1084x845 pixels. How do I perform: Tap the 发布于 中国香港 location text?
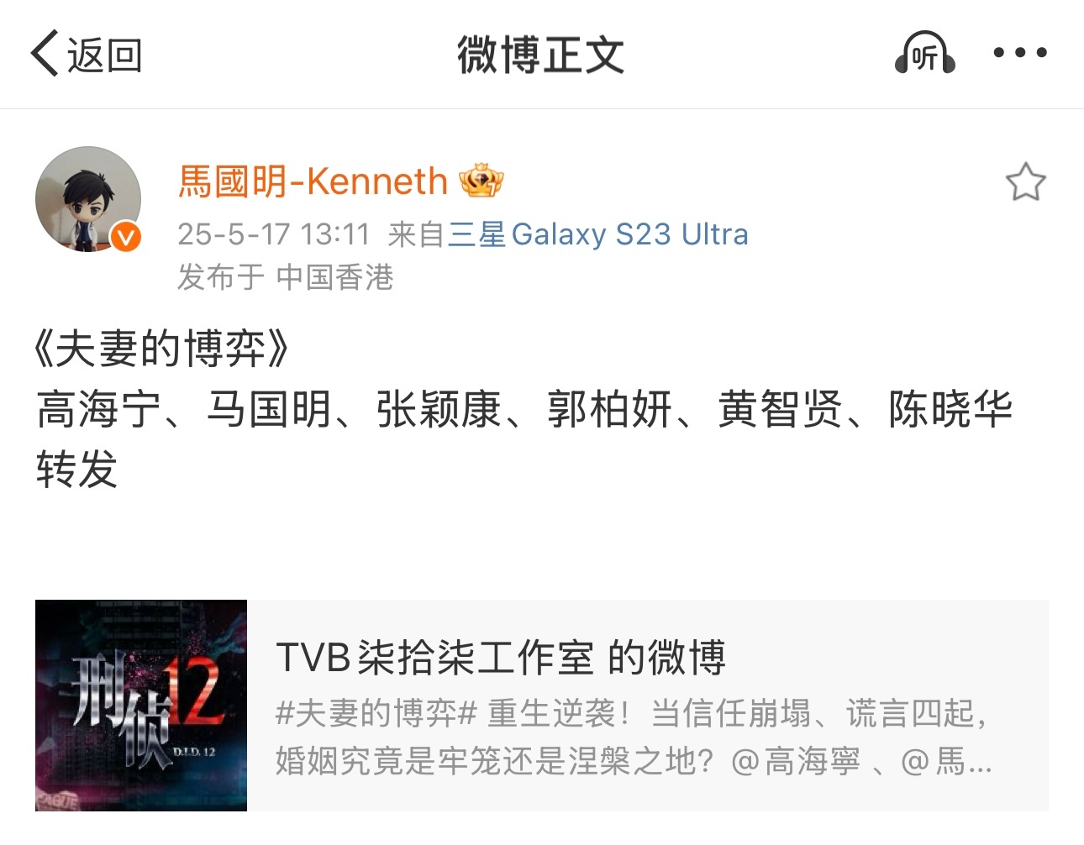point(286,276)
